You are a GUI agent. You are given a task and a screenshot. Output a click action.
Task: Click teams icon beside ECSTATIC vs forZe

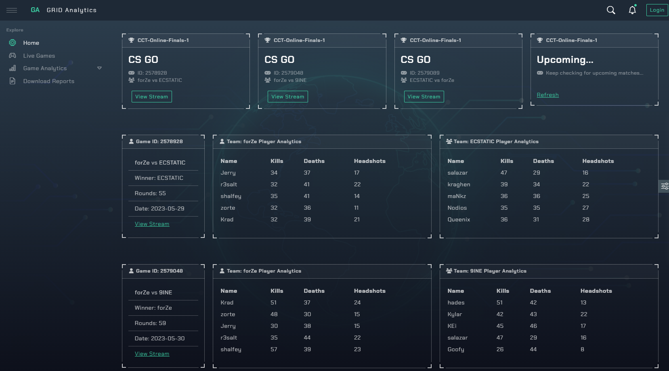(404, 80)
